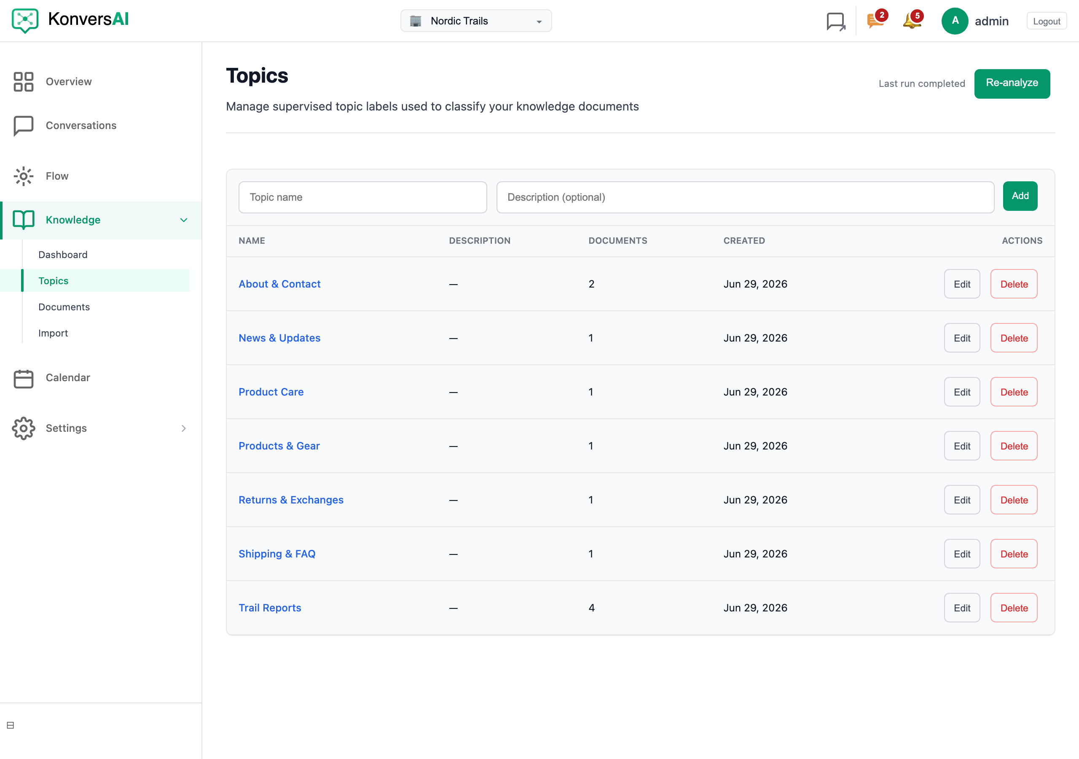
Task: Click the building icon in workspace selector
Action: (416, 21)
